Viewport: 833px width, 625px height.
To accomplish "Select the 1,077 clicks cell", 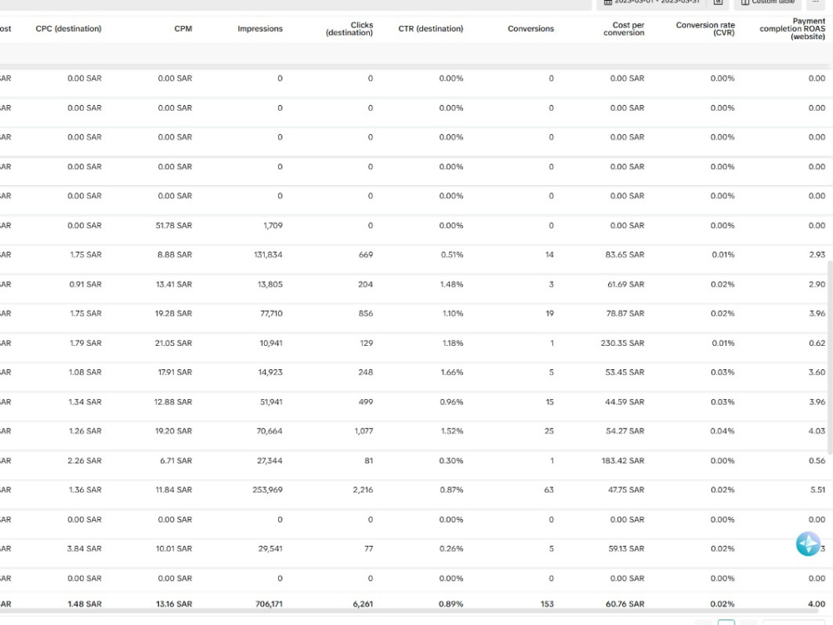I will coord(364,432).
